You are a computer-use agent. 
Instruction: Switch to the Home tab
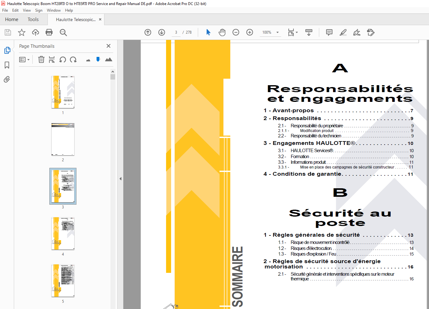click(x=12, y=19)
